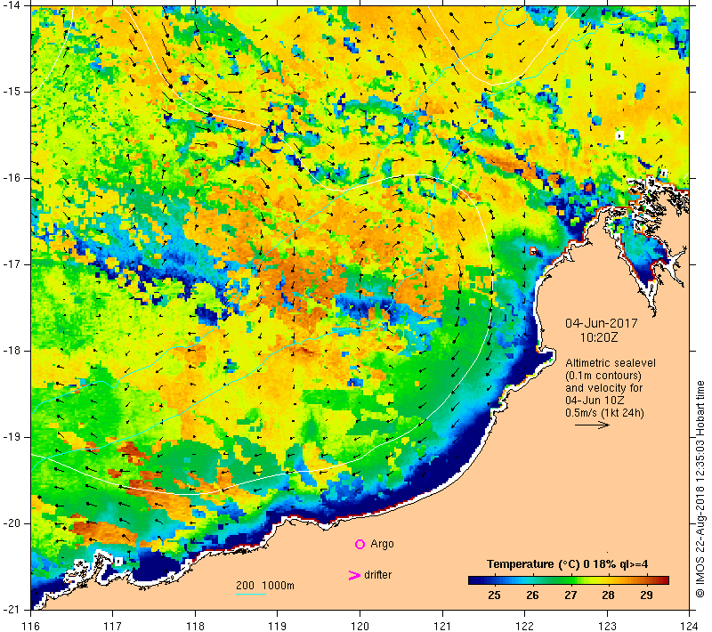Click the '200 1000m' depth legend label
Screen dimensions: 712x632
265,585
